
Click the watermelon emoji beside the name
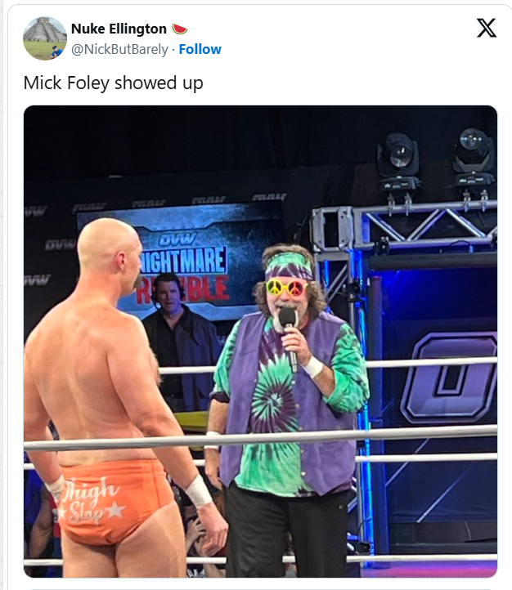(180, 29)
